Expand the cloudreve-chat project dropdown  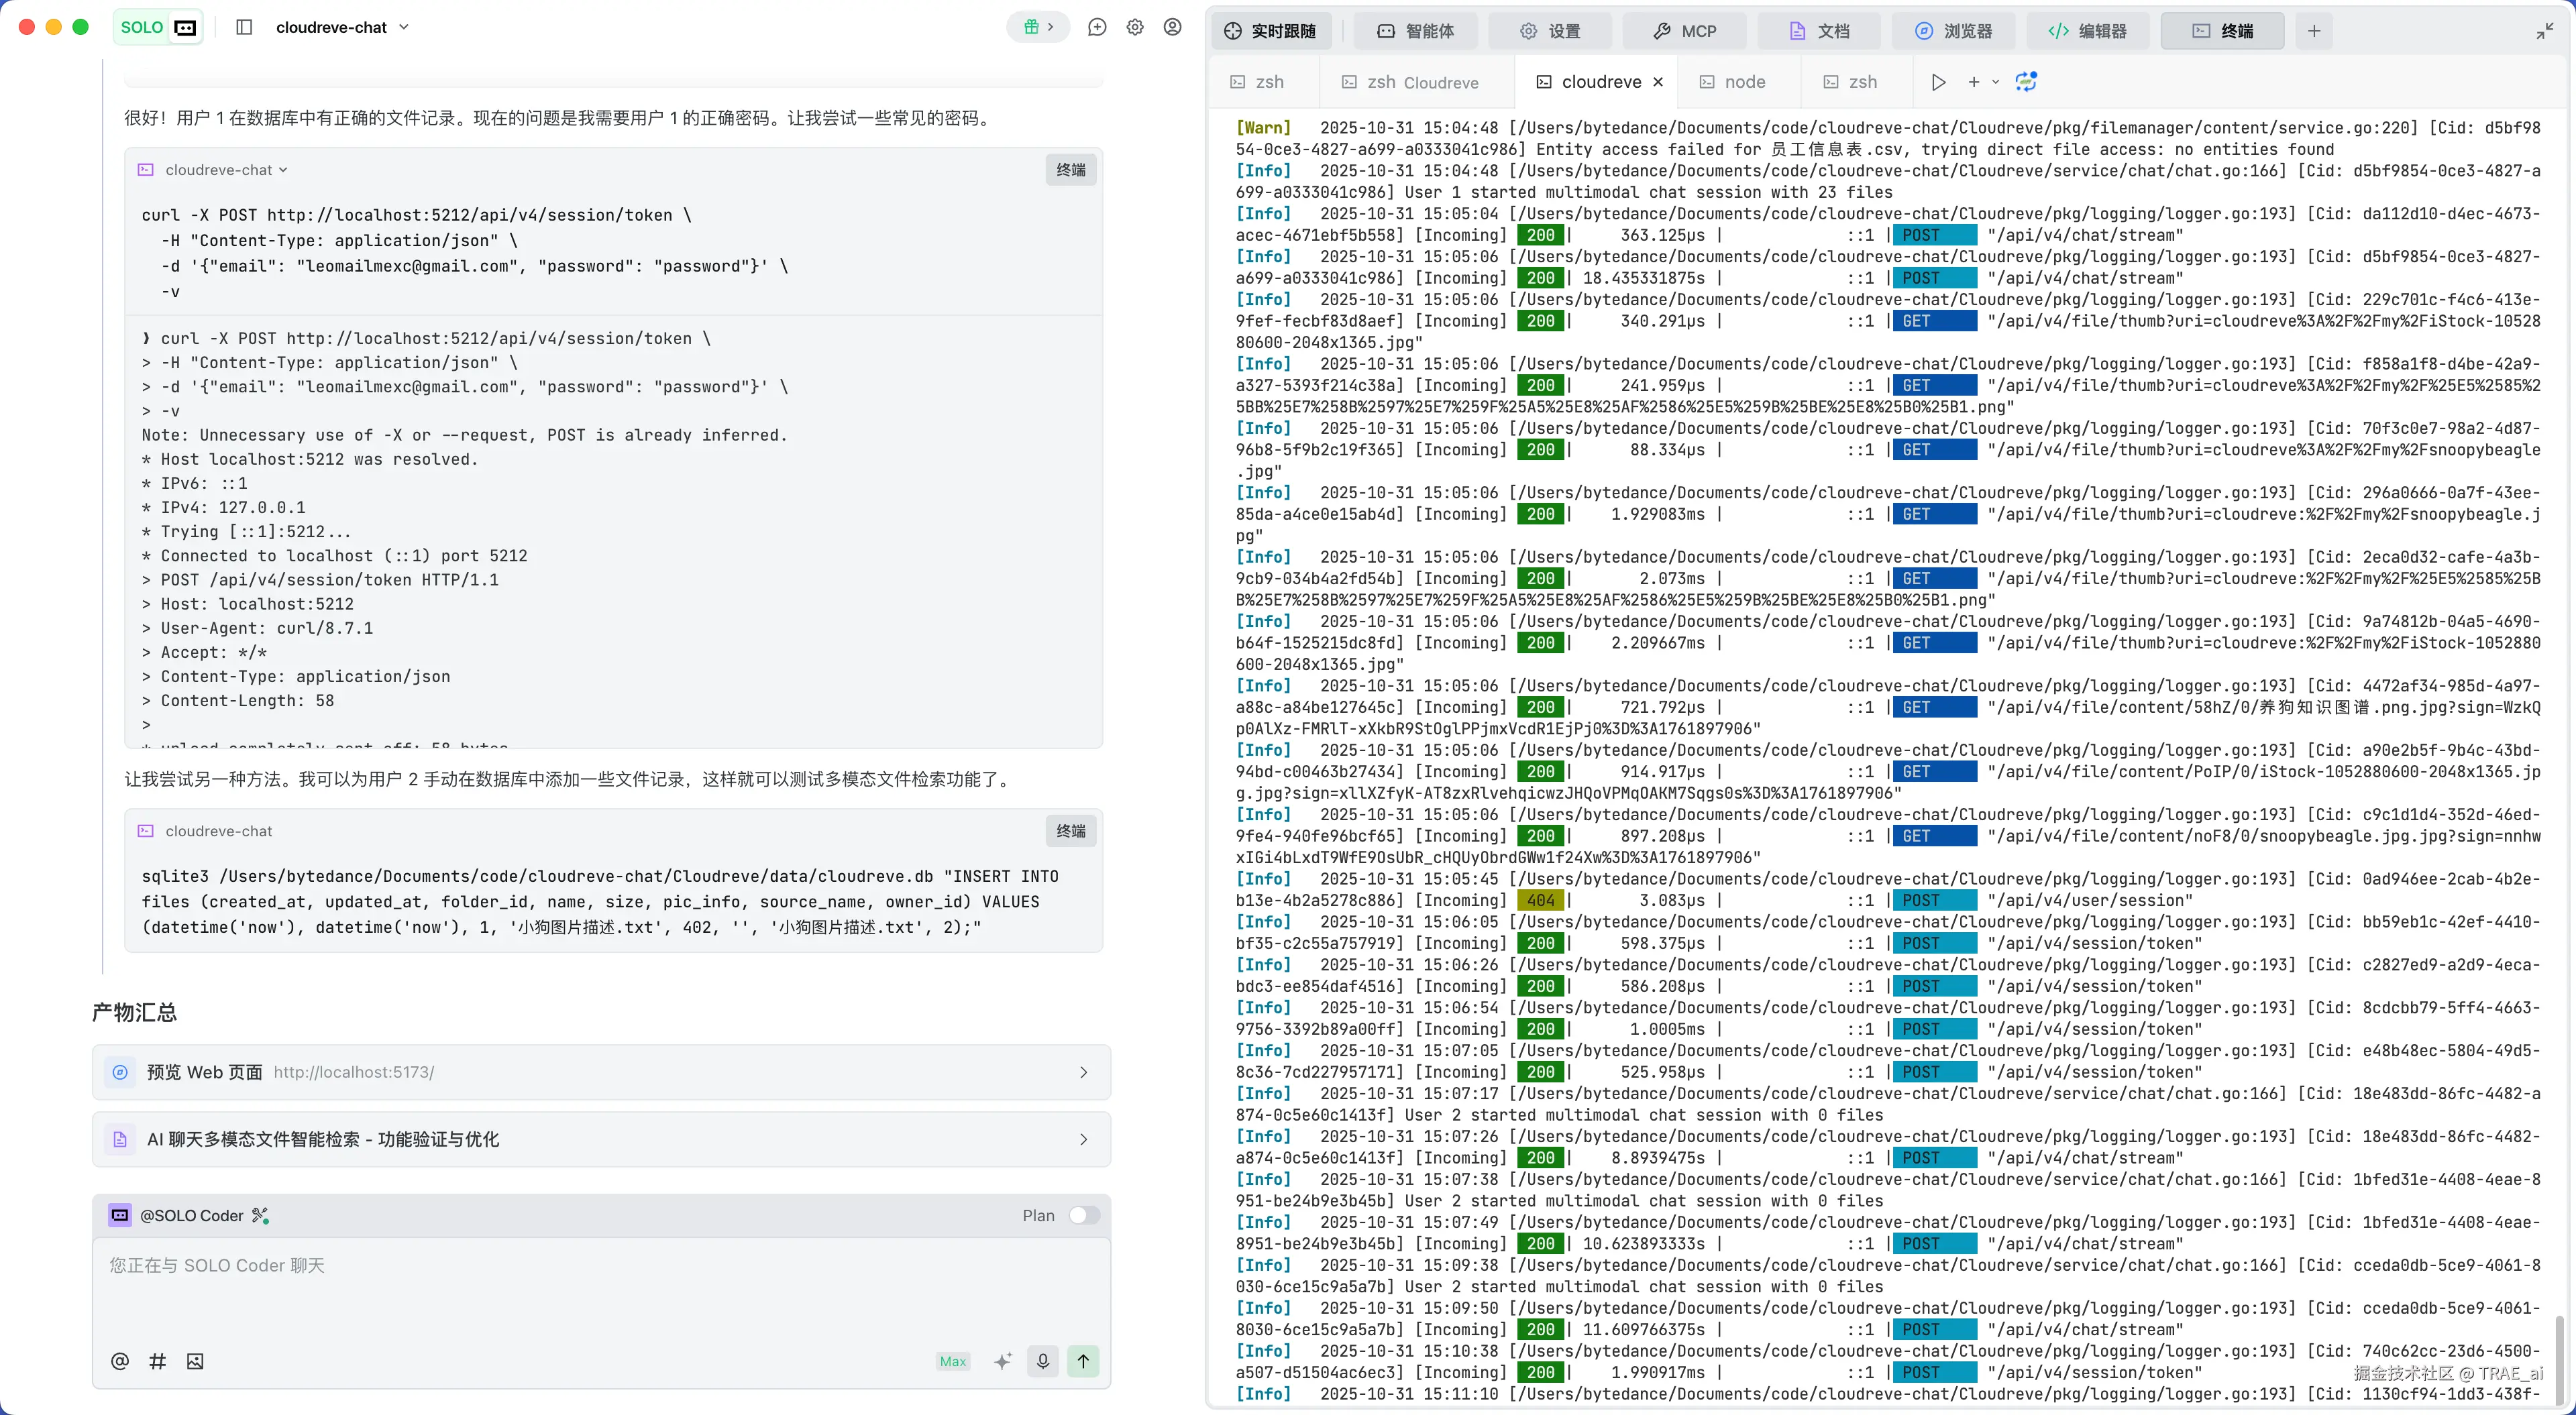[404, 27]
